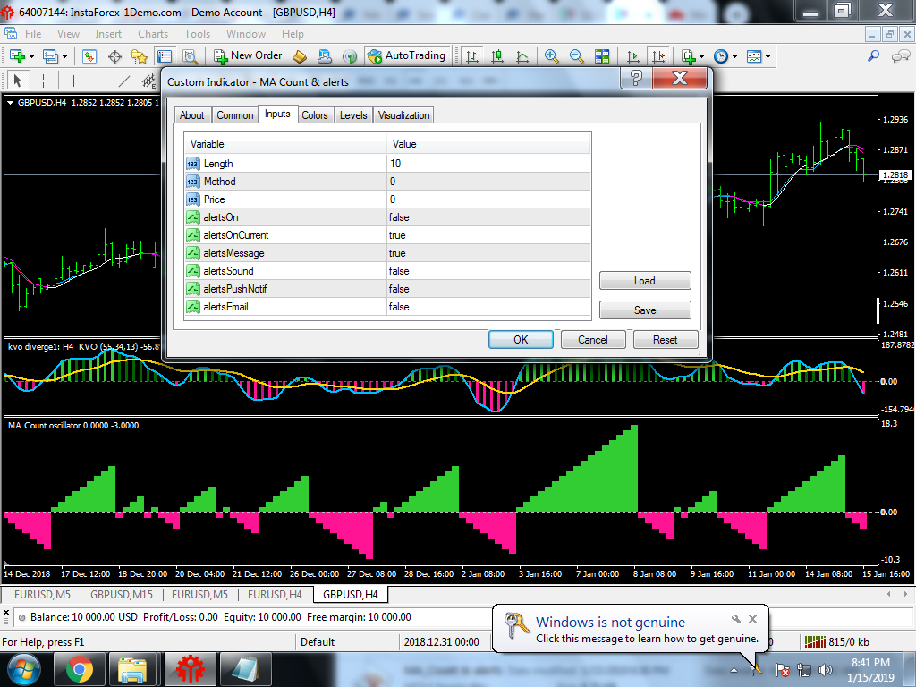
Task: Click the Templates icon
Action: point(754,56)
